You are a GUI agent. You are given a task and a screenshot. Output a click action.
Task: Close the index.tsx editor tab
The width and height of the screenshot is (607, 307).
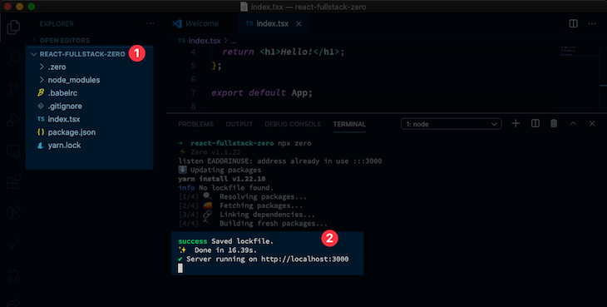point(299,23)
